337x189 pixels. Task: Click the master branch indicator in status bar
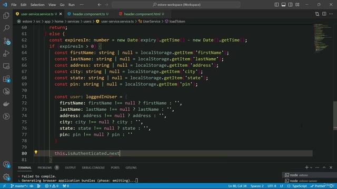pos(19,186)
